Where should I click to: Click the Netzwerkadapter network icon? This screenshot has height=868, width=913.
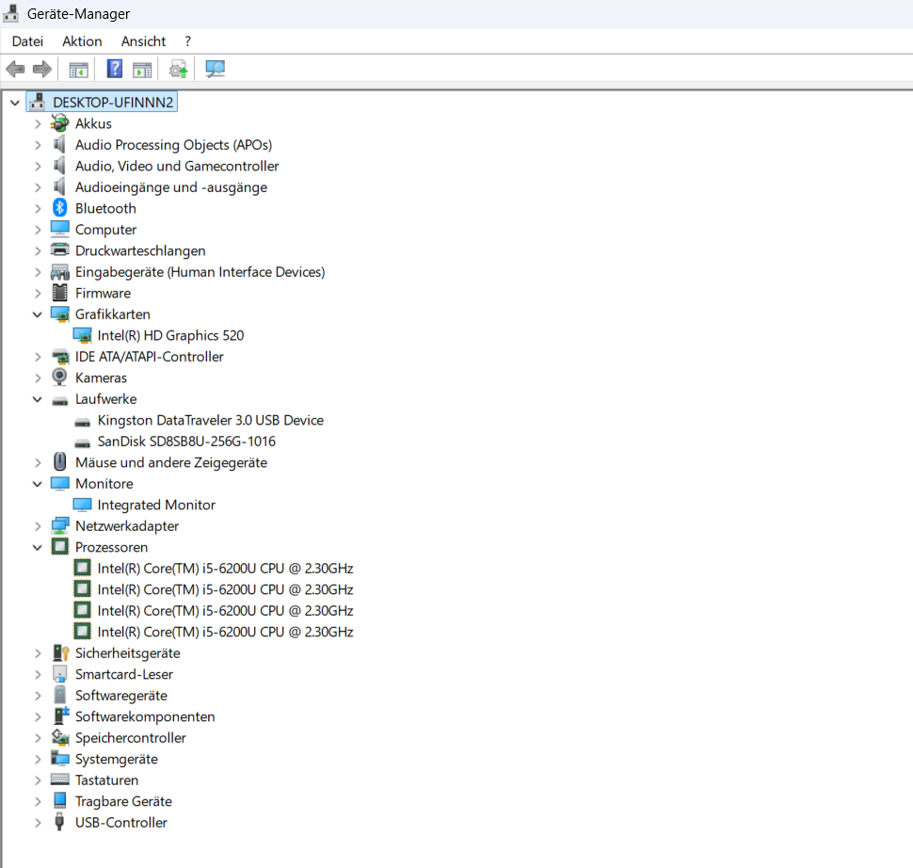(x=59, y=525)
